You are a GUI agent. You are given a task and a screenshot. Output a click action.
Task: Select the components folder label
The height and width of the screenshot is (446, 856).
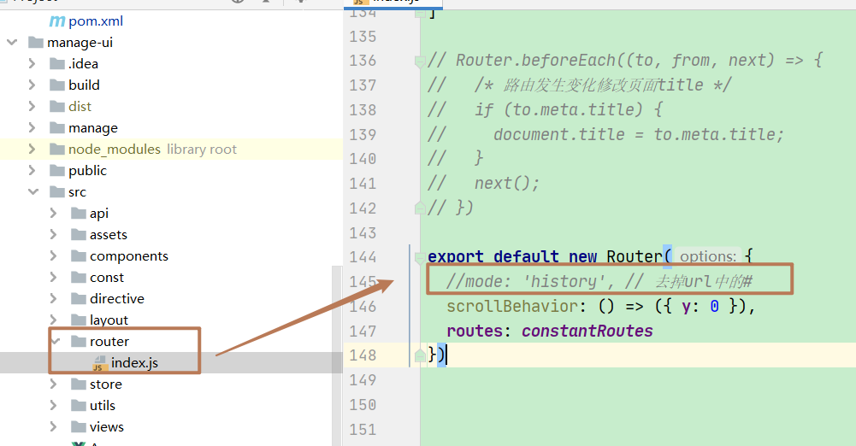[129, 256]
